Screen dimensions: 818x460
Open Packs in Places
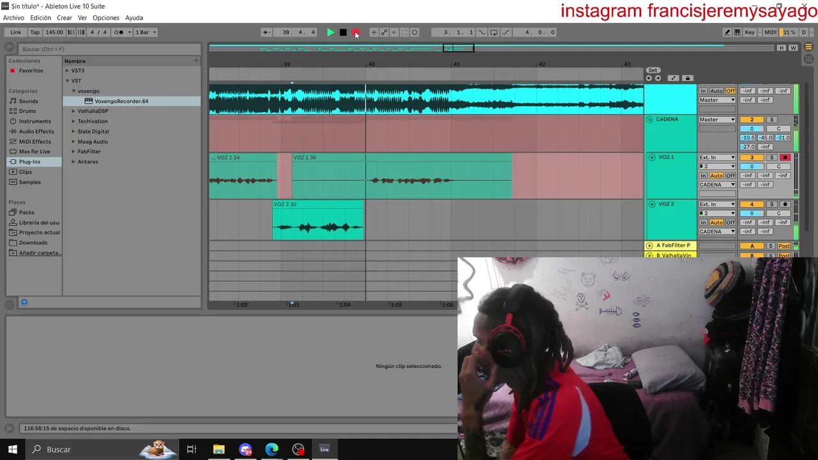click(26, 212)
